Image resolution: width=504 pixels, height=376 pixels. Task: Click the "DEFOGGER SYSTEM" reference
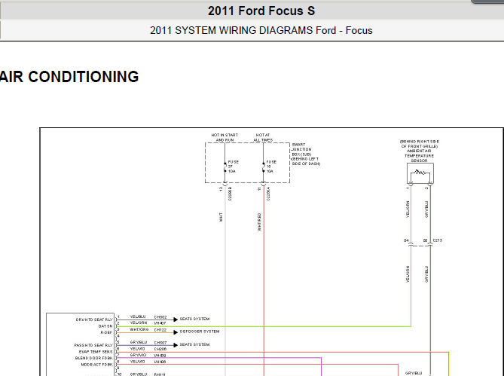200,332
